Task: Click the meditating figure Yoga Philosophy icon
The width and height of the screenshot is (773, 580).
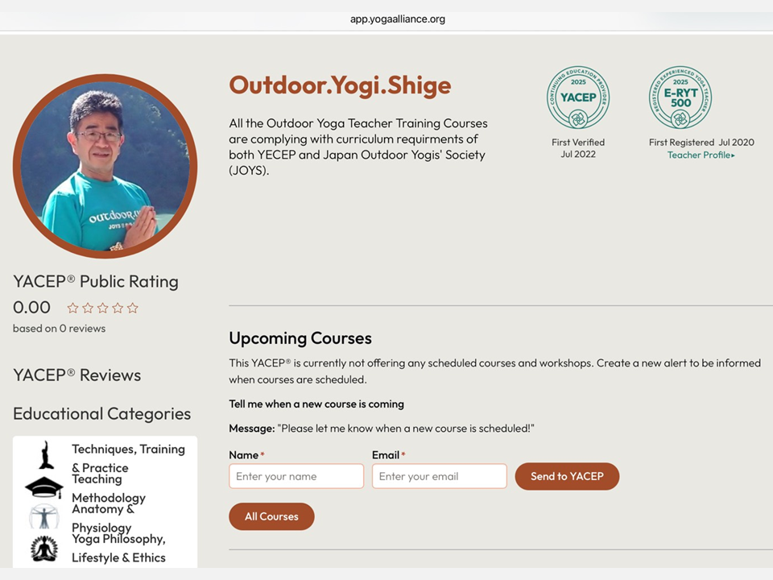Action: pyautogui.click(x=44, y=549)
